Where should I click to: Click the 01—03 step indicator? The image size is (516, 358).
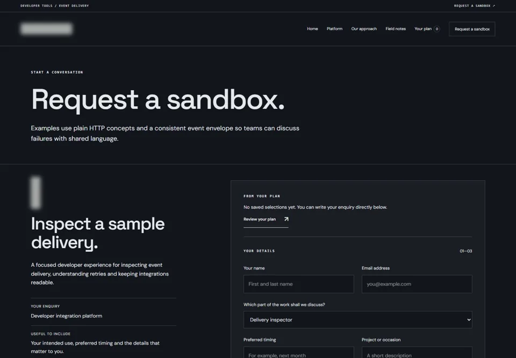tap(465, 251)
